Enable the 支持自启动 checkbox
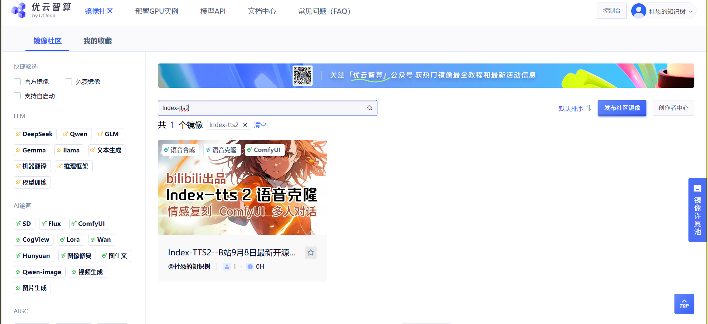Viewport: 708px width, 324px height. [x=17, y=96]
